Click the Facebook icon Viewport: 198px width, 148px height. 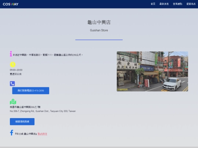(12, 133)
